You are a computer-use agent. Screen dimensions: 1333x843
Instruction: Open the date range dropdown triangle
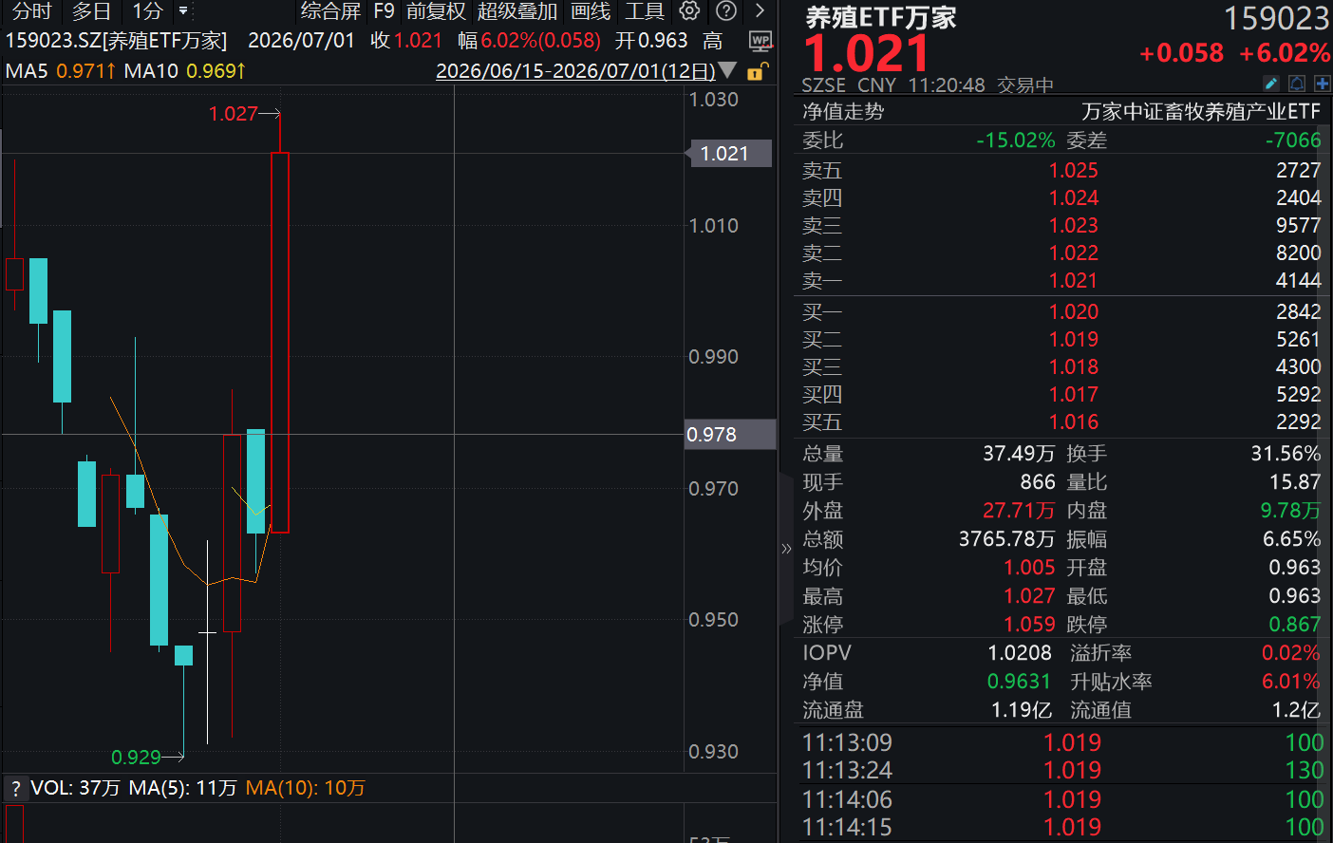[x=728, y=70]
